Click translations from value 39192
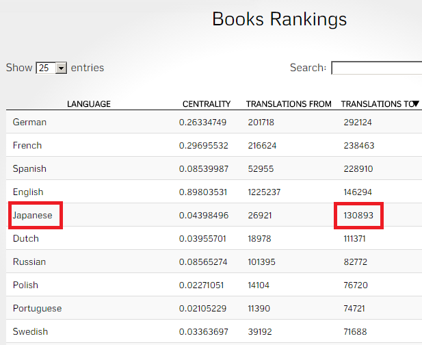The height and width of the screenshot is (345, 422). pos(260,331)
